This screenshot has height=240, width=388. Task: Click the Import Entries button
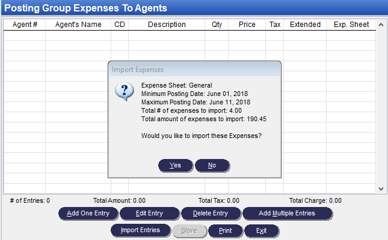click(x=140, y=230)
